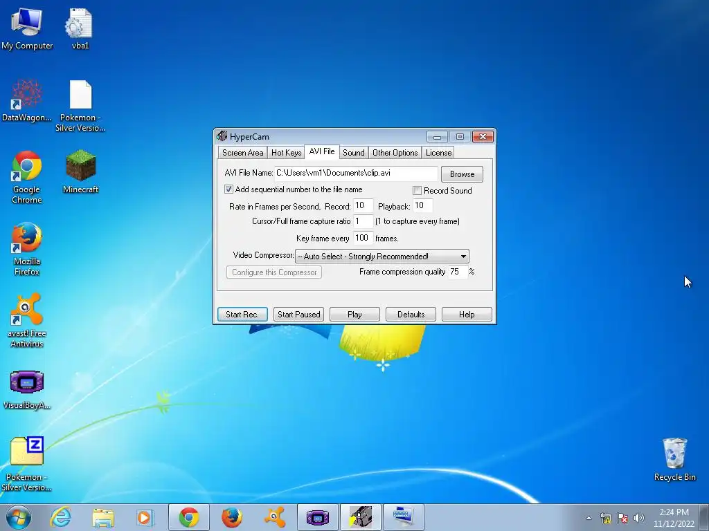The image size is (709, 531).
Task: Click the Browse button
Action: (462, 174)
